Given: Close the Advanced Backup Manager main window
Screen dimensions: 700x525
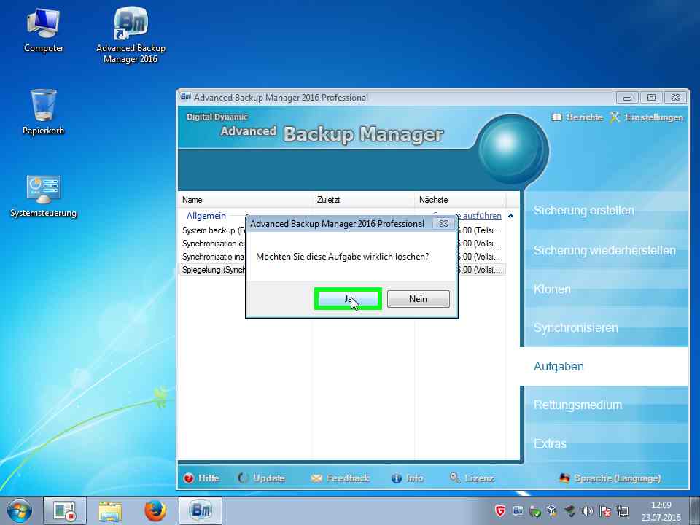Looking at the screenshot, I should tap(675, 97).
